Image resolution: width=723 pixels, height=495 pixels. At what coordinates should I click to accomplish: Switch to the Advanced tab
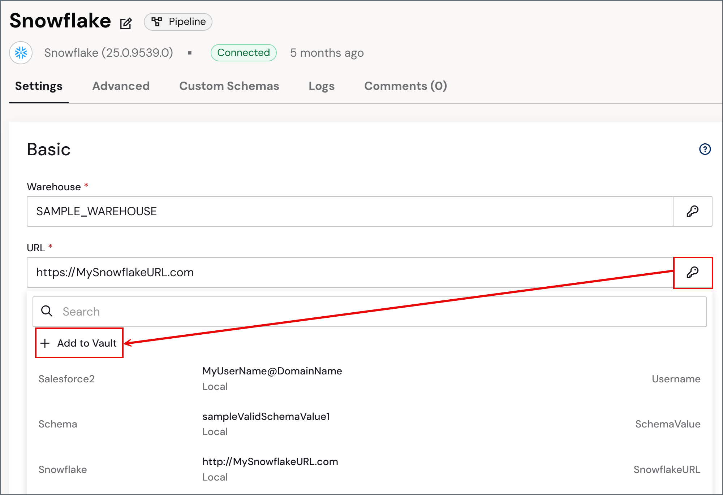click(x=121, y=86)
